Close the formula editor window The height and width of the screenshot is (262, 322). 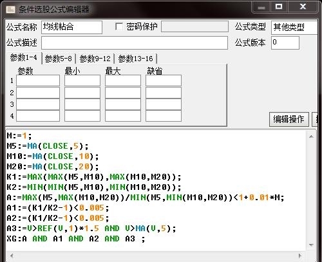[x=303, y=6]
